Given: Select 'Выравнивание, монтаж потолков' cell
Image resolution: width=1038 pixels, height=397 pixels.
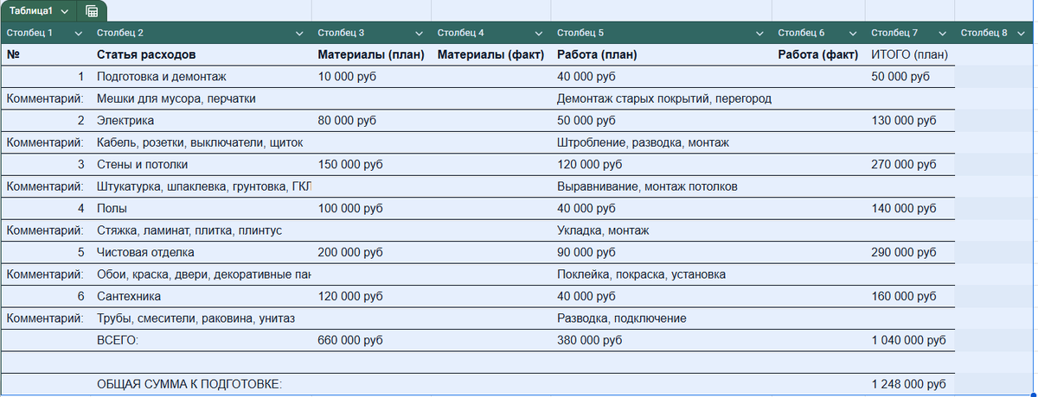Looking at the screenshot, I should click(x=662, y=186).
